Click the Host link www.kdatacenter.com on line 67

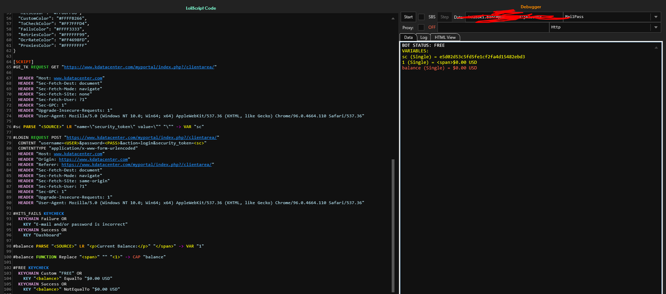78,78
